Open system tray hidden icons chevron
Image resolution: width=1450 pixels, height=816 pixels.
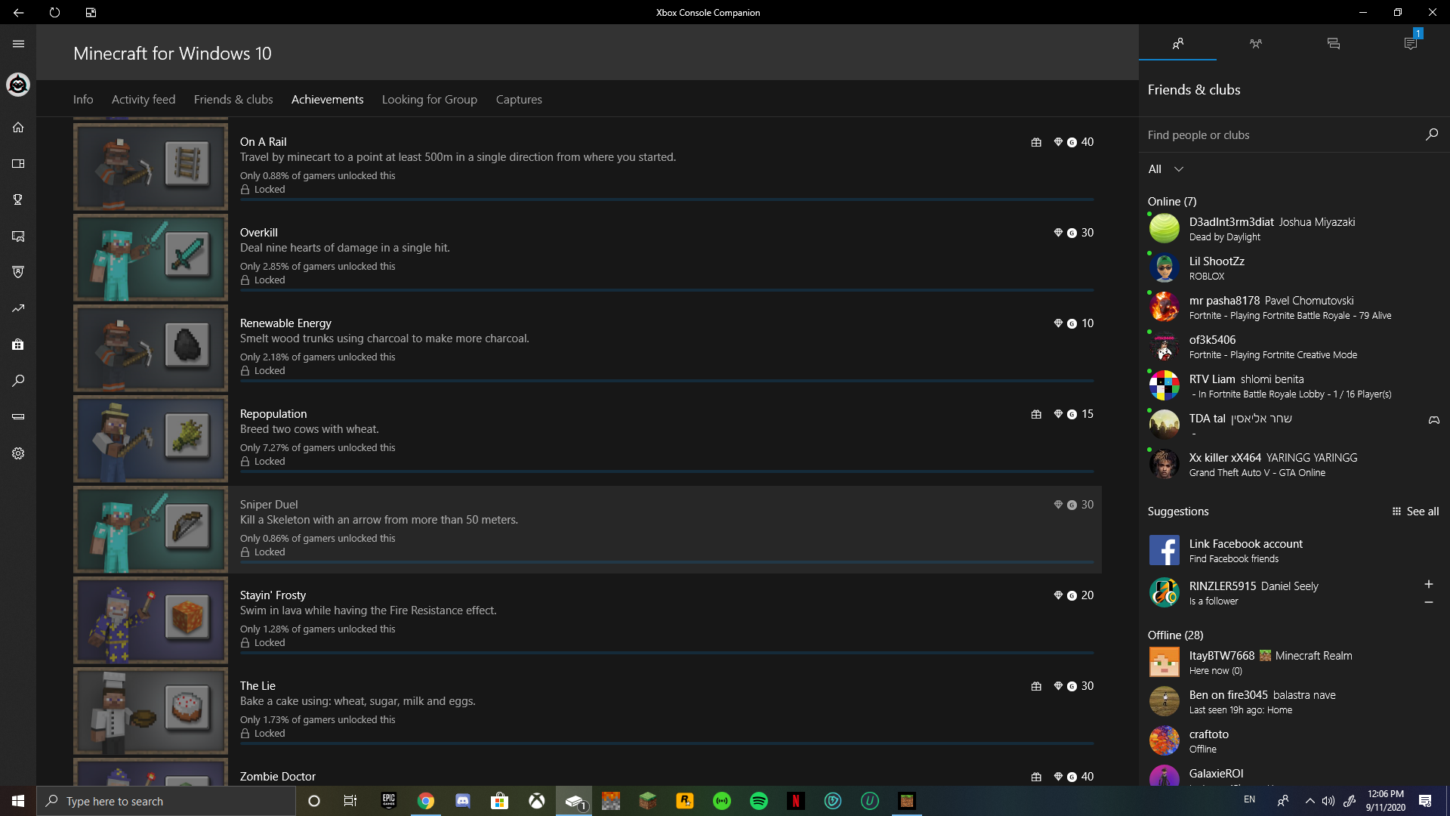pos(1310,801)
